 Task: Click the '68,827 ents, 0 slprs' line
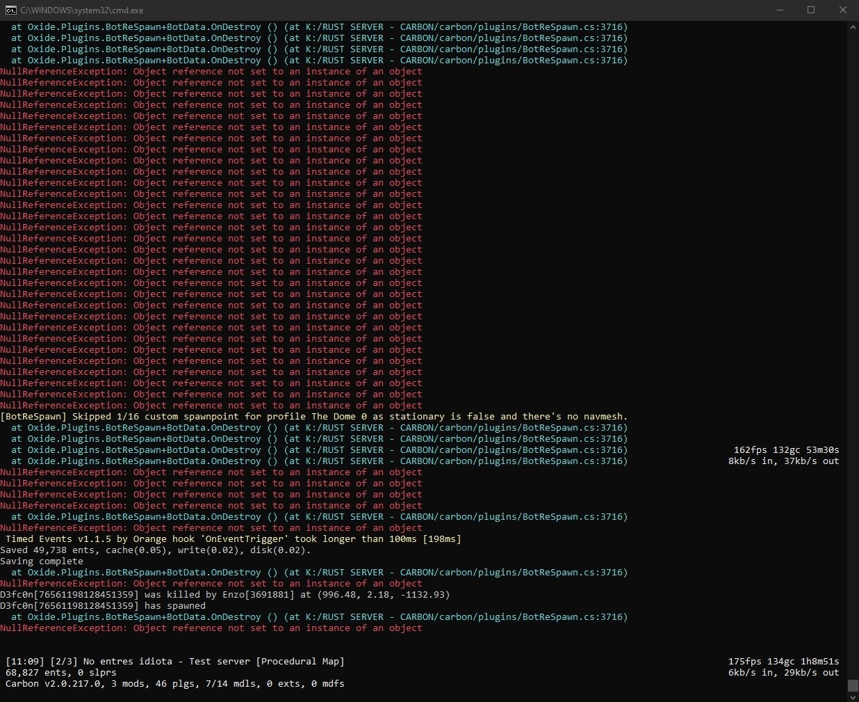point(61,673)
